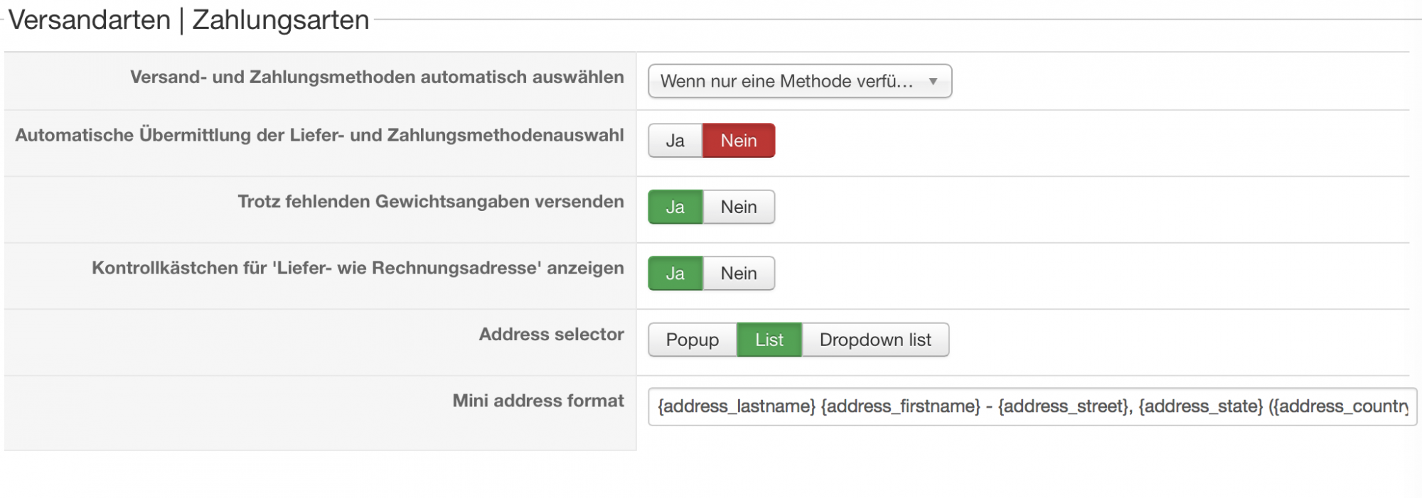Choose List for the Address selector

(x=769, y=340)
